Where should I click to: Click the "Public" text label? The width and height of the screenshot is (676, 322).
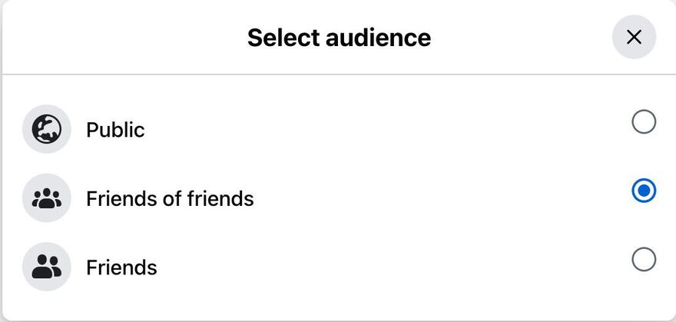point(115,130)
